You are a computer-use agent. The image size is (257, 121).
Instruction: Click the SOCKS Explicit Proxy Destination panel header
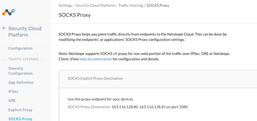point(95,79)
